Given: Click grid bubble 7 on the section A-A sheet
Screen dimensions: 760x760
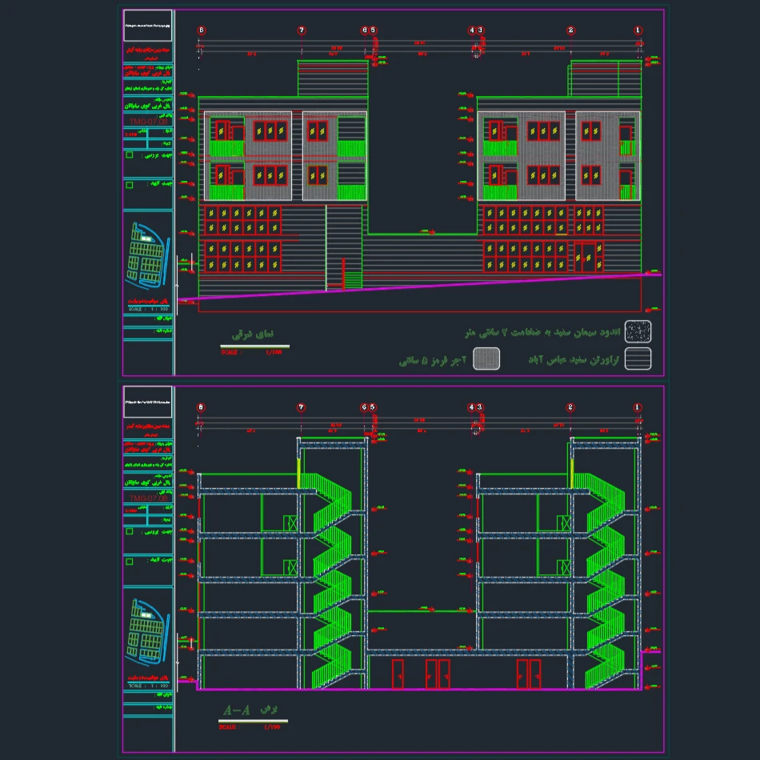Looking at the screenshot, I should click(x=302, y=407).
